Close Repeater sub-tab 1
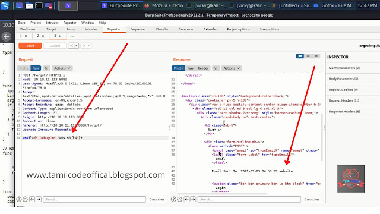 click(26, 36)
